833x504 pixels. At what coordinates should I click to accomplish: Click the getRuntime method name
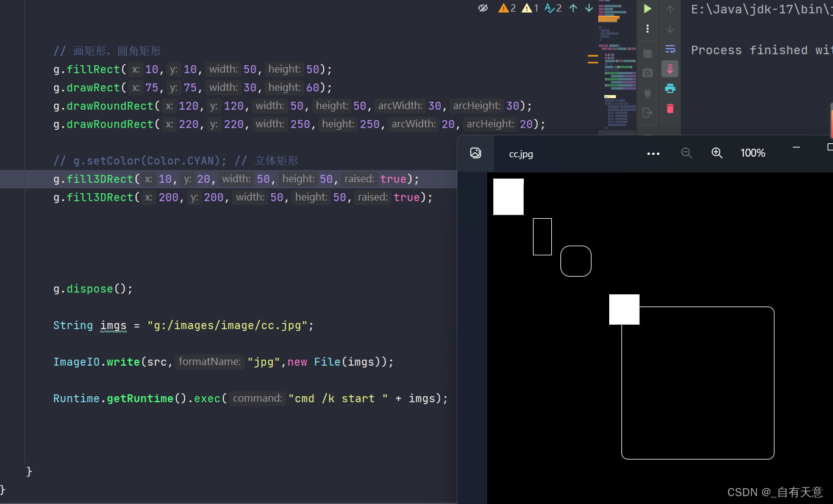pos(140,399)
